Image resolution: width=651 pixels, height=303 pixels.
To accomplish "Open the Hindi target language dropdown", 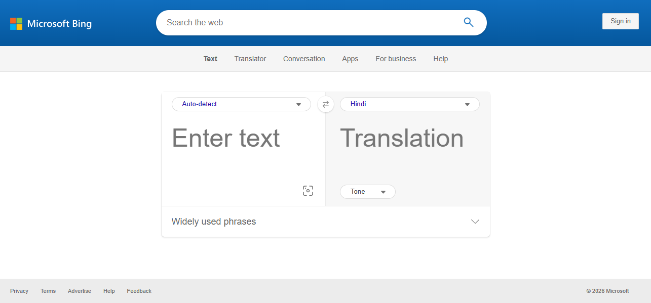I will click(x=409, y=104).
